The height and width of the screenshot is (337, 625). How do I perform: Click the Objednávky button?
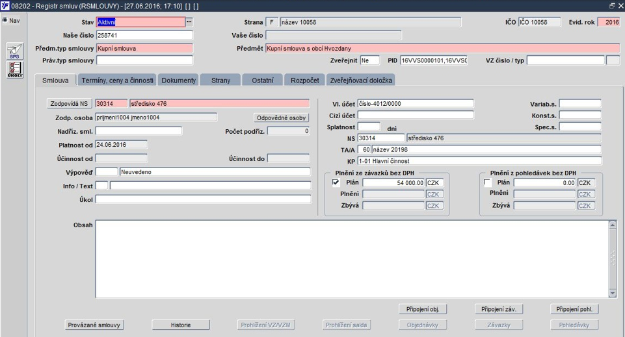point(423,325)
